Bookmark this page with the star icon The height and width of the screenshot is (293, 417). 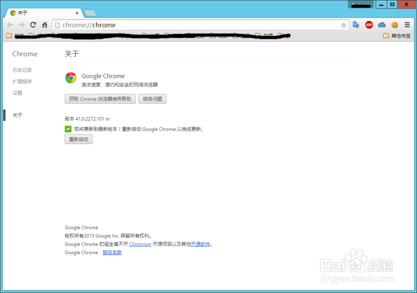pyautogui.click(x=344, y=25)
